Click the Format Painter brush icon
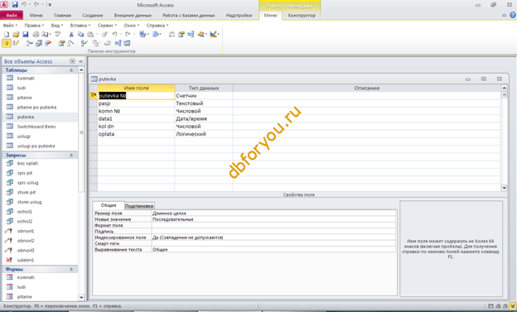The image size is (517, 312). (x=104, y=34)
